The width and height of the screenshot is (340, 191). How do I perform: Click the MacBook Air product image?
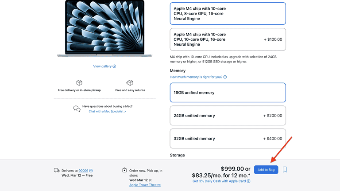[x=104, y=27]
